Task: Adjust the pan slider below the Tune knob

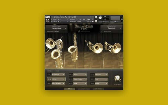Action: [x=103, y=22]
